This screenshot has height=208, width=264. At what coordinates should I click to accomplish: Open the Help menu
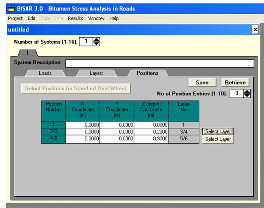(x=114, y=19)
